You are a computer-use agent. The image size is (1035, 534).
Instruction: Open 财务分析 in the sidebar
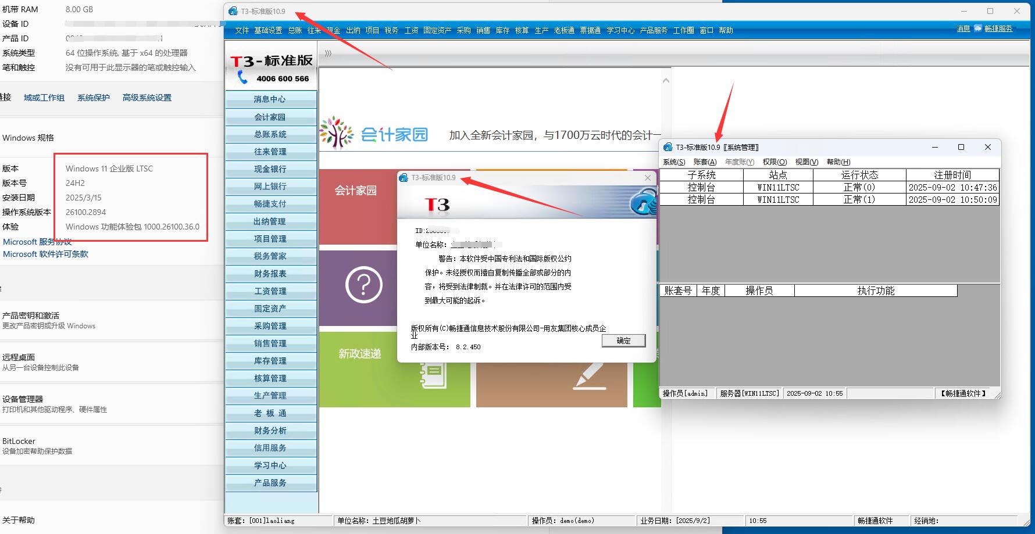click(270, 431)
